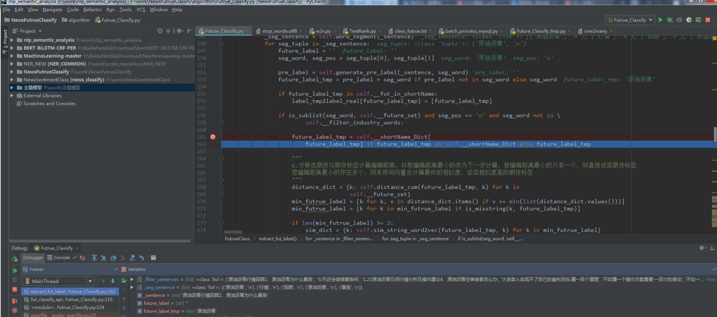Open Project panel settings gear
Screen dimensions: 717x317
[x=180, y=31]
